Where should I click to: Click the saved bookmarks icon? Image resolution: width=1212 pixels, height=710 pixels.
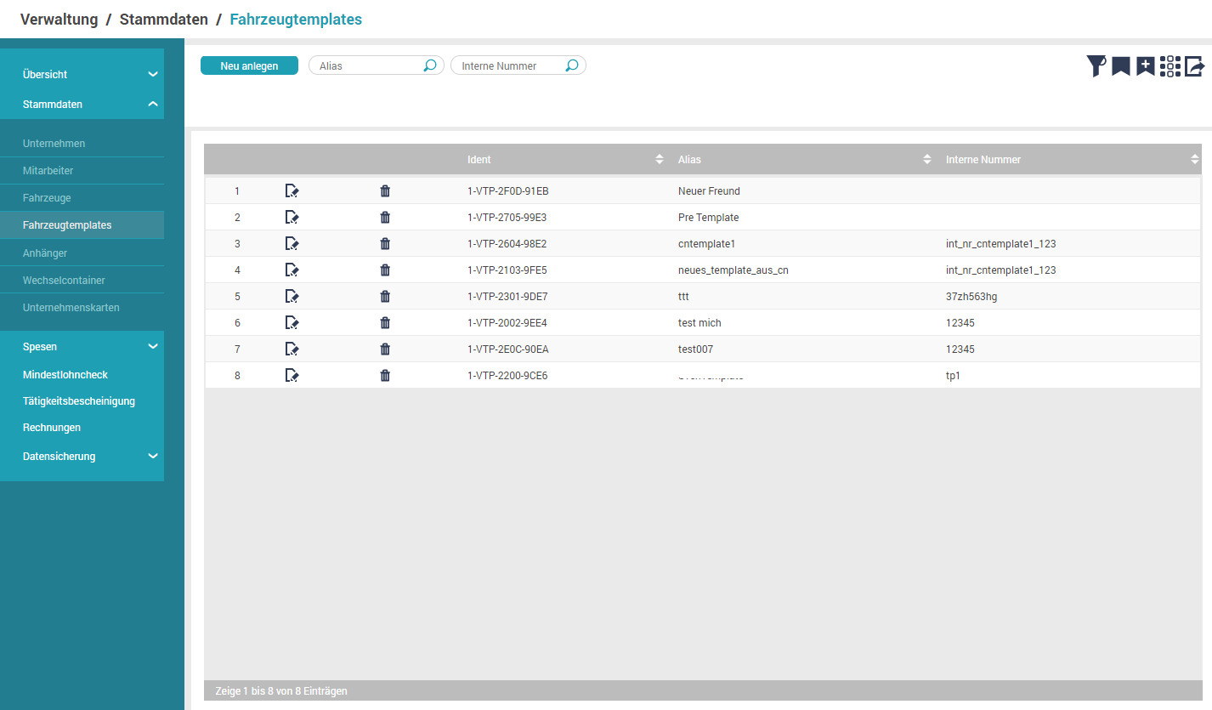click(1121, 66)
